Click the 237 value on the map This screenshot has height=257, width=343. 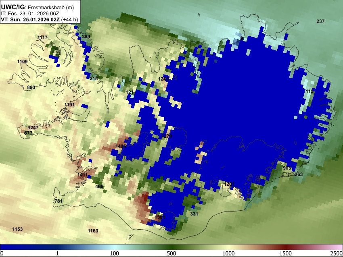tap(320, 21)
